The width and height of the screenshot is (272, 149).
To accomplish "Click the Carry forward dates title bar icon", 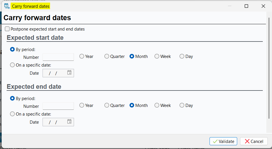I will [x=7, y=6].
